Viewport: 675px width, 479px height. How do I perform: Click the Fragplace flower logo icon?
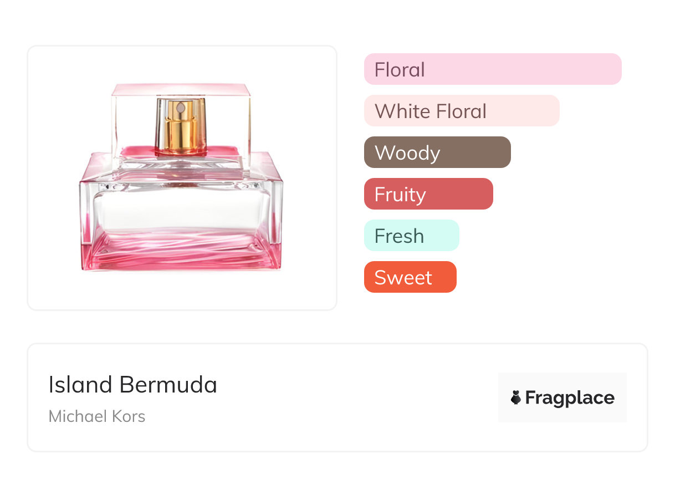click(x=516, y=398)
